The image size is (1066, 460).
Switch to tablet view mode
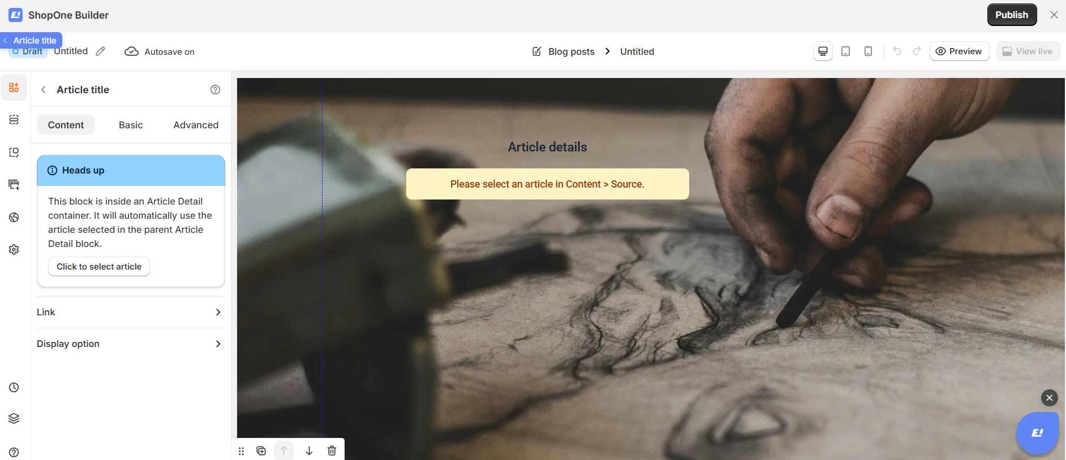tap(845, 51)
